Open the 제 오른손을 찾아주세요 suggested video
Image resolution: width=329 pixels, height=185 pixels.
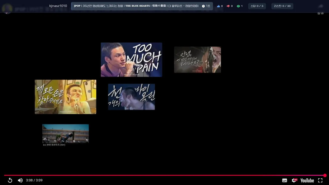coord(66,97)
